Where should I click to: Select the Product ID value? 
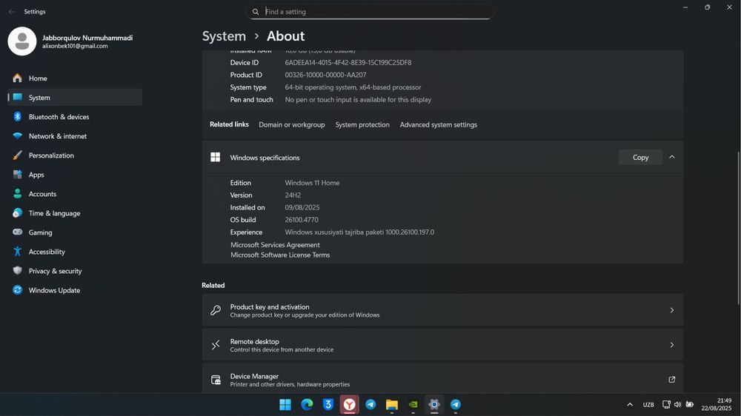coord(325,75)
